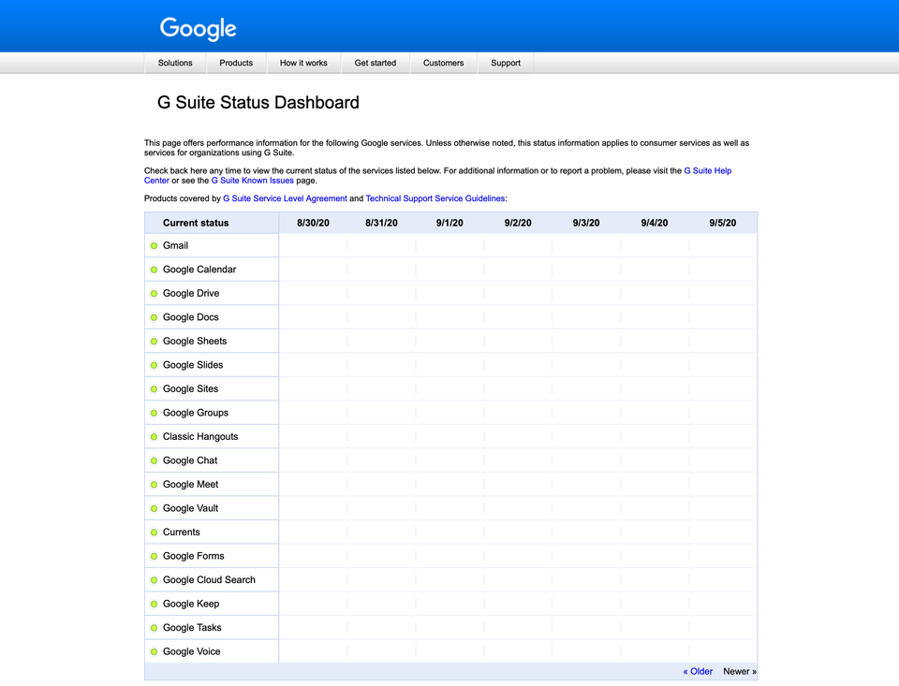The height and width of the screenshot is (686, 899).
Task: Select the Google Vault status dot
Action: pos(154,507)
